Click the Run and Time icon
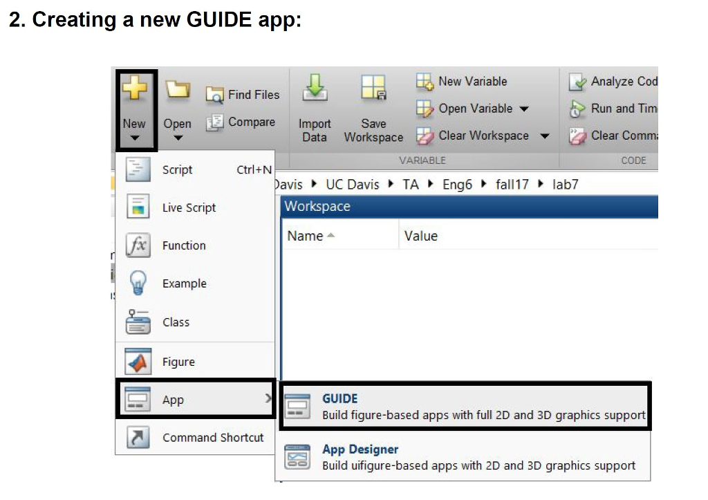The width and height of the screenshot is (708, 500). point(577,109)
